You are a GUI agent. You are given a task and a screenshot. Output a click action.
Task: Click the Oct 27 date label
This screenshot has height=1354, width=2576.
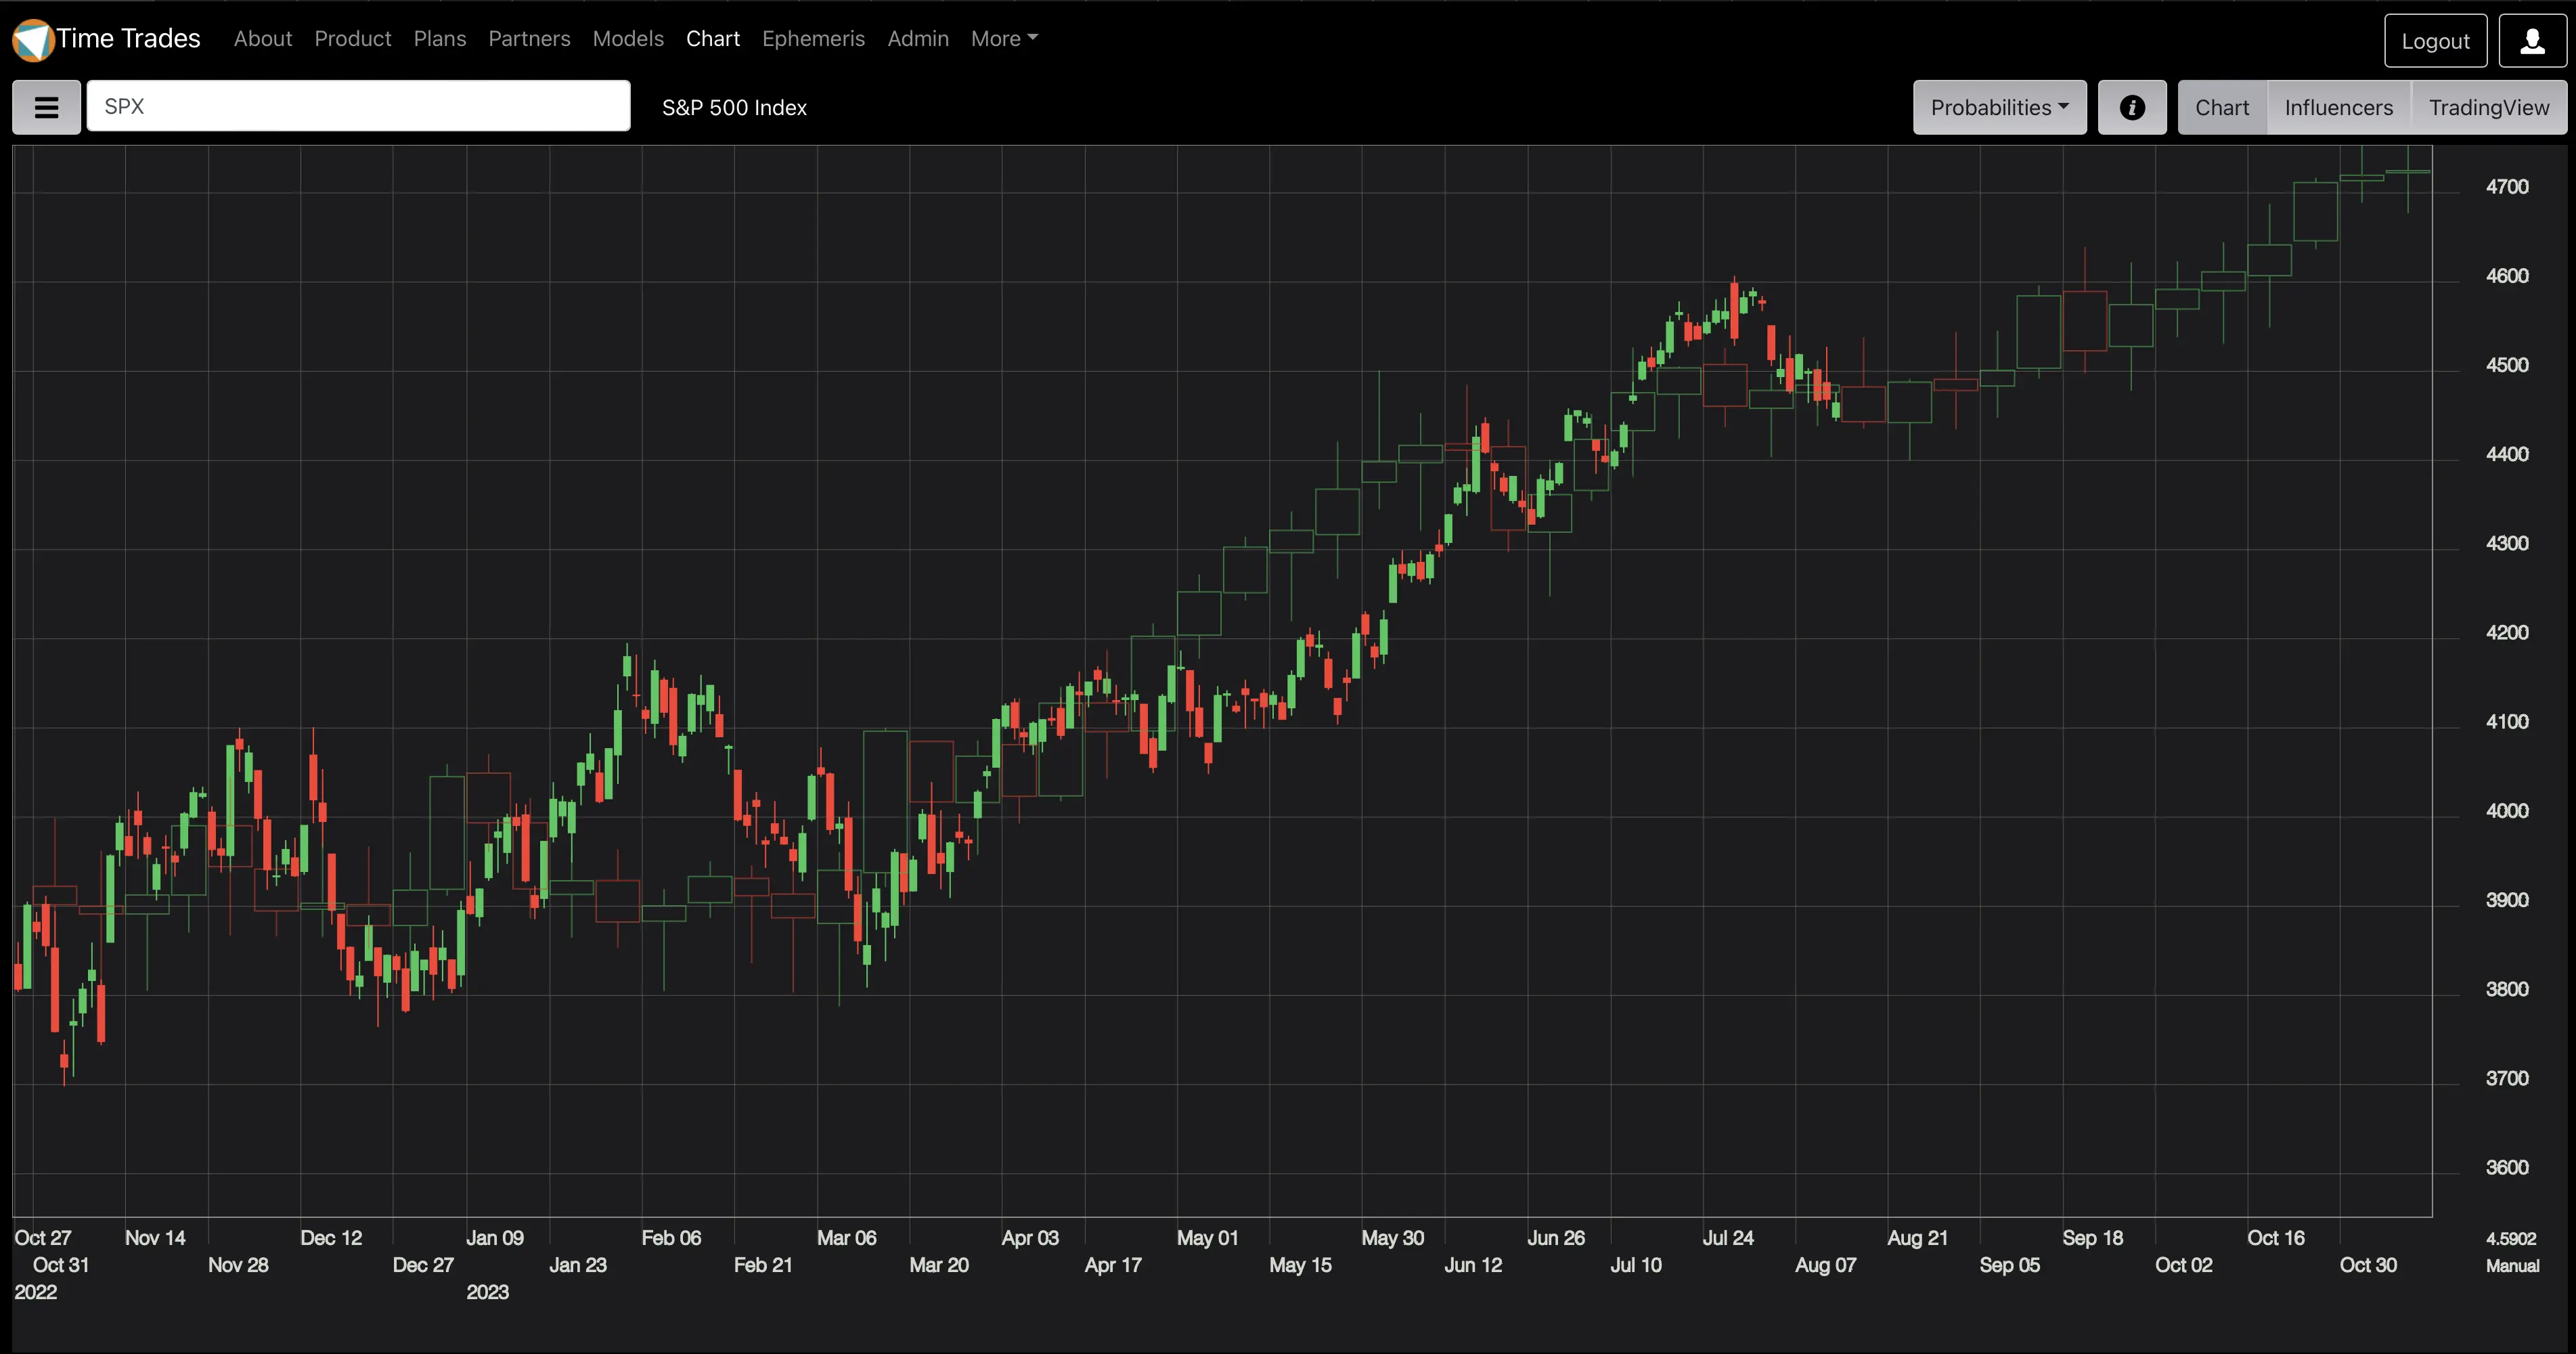coord(43,1238)
